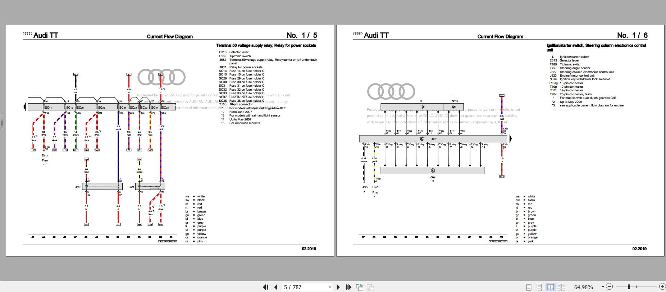The width and height of the screenshot is (666, 292).
Task: Go to the next page
Action: point(338,287)
